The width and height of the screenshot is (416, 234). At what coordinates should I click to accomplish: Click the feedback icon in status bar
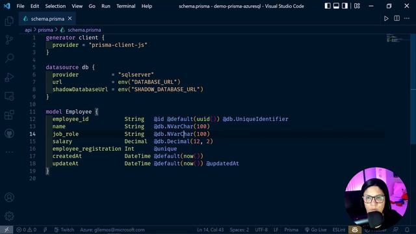[x=396, y=229]
